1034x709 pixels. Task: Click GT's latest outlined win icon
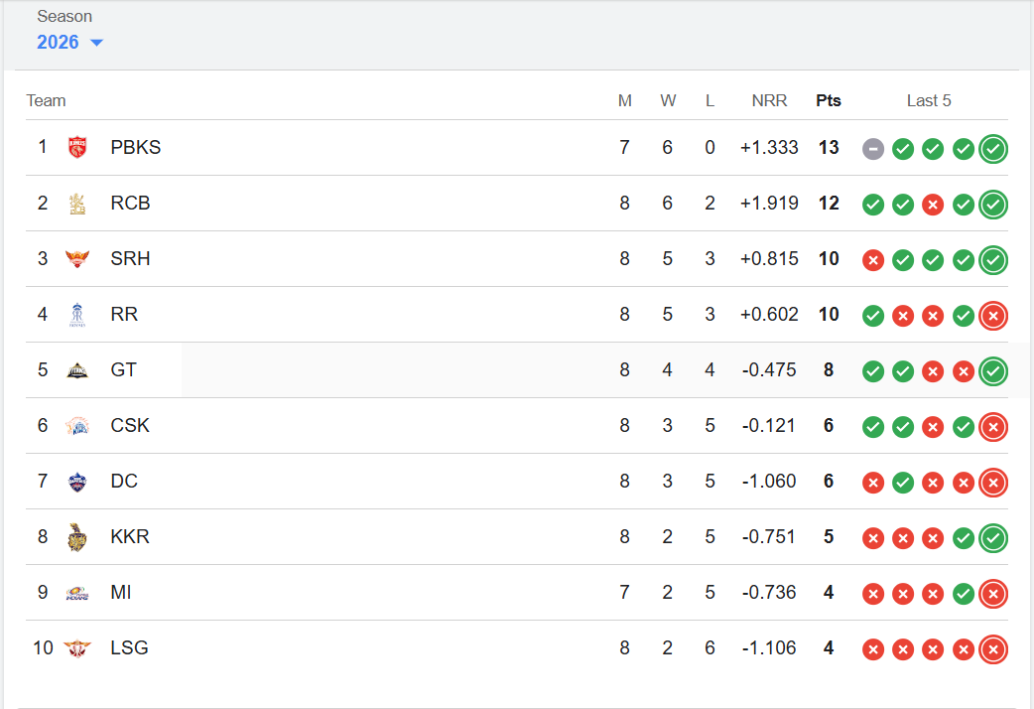(x=992, y=371)
